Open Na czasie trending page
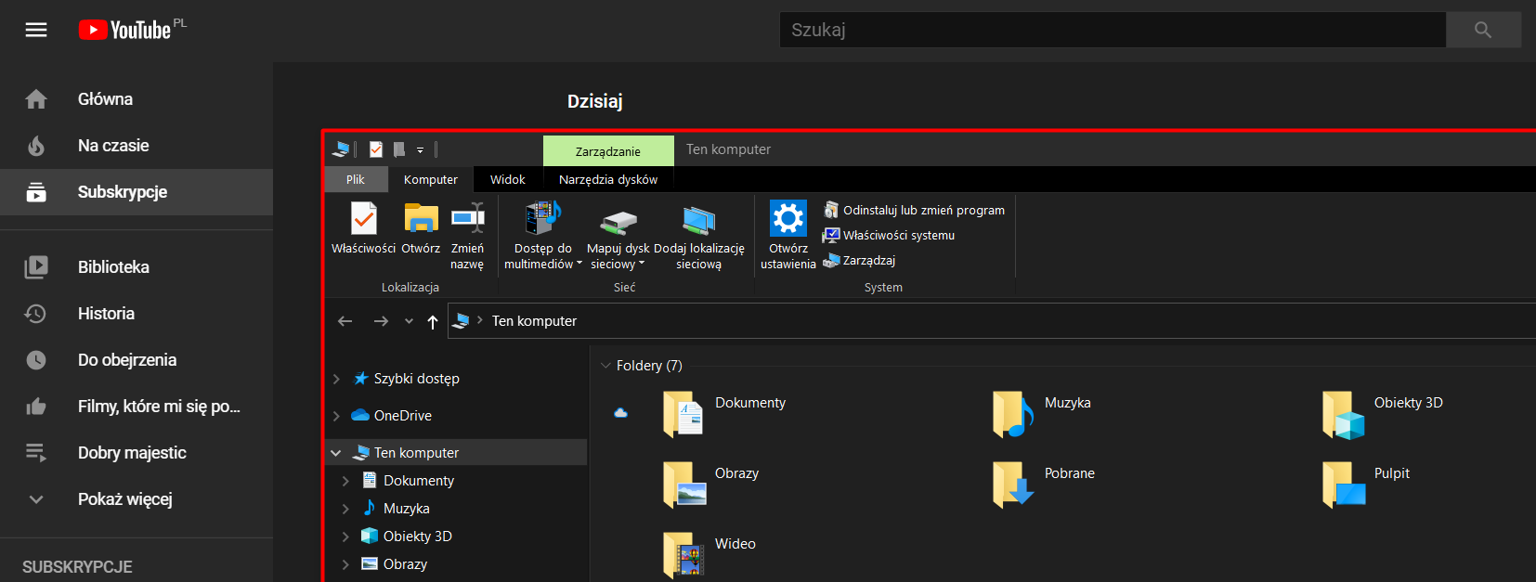The height and width of the screenshot is (582, 1536). tap(137, 146)
